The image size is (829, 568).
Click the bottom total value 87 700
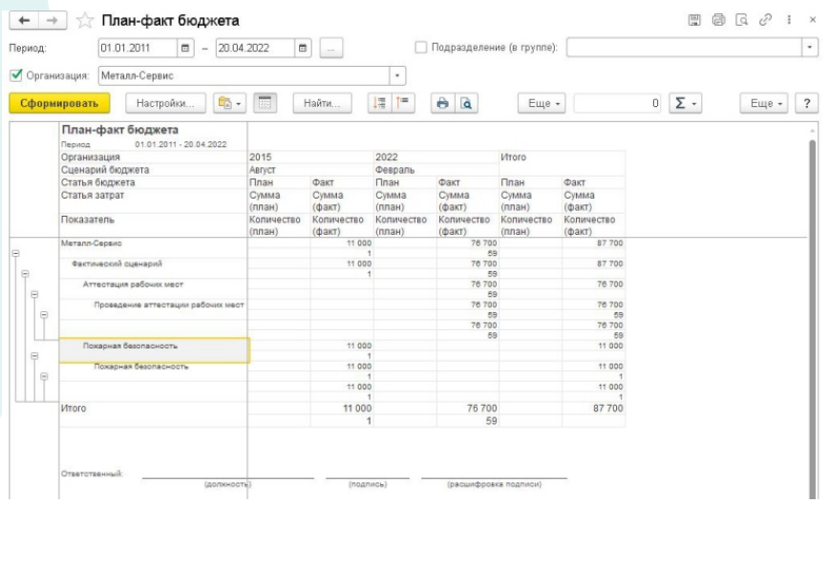coord(608,409)
